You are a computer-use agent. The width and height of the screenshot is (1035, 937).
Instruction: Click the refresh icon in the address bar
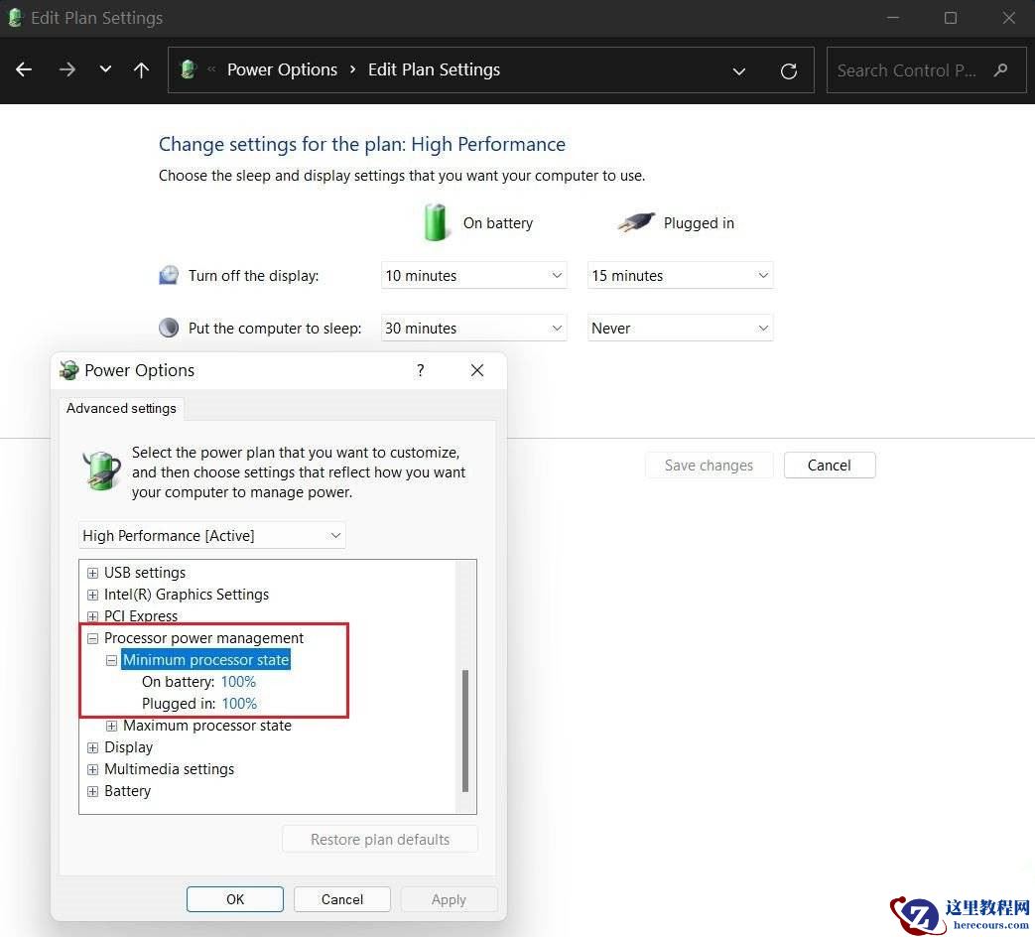[x=788, y=70]
